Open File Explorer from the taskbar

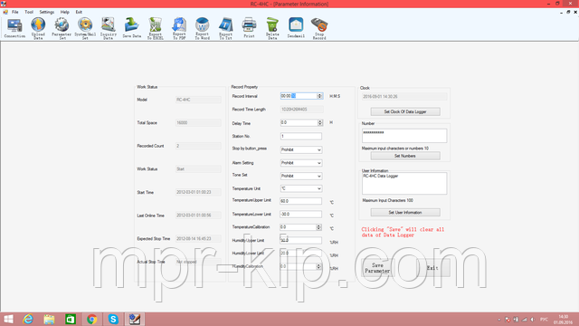pyautogui.click(x=49, y=319)
